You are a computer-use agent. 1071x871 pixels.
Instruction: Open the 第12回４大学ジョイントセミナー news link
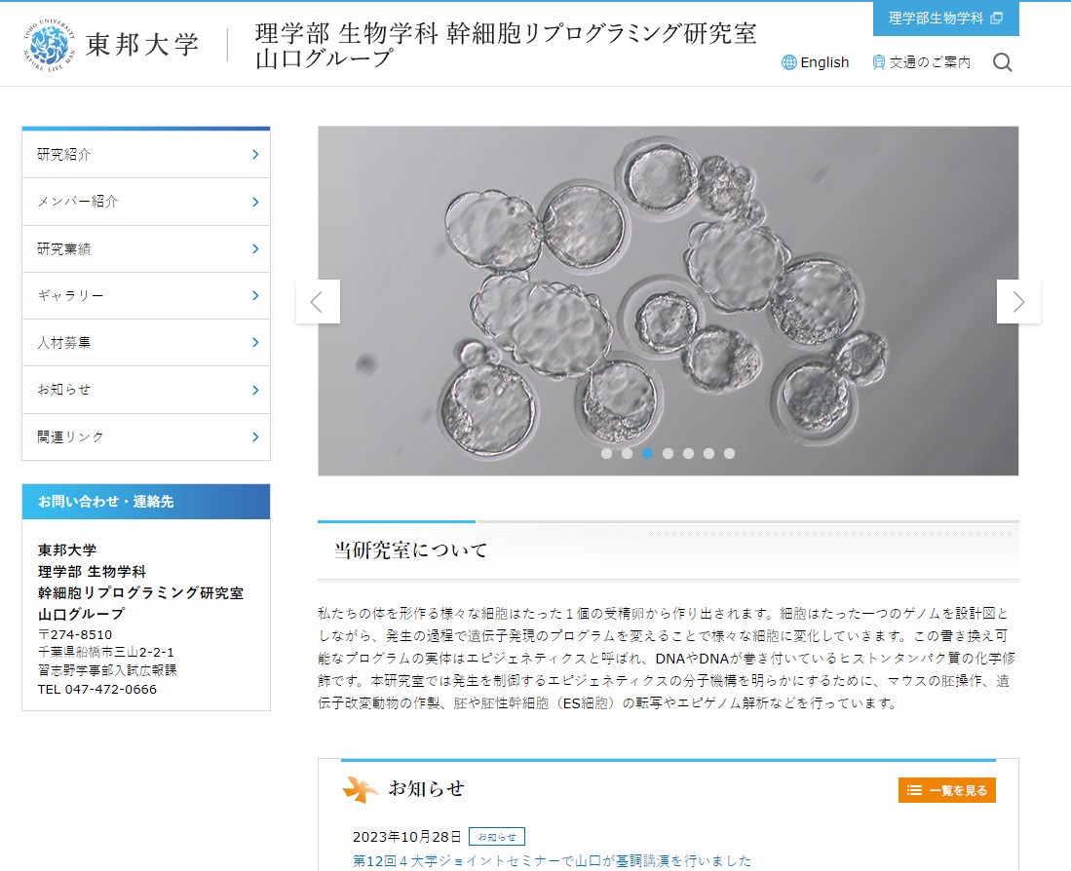pyautogui.click(x=552, y=860)
